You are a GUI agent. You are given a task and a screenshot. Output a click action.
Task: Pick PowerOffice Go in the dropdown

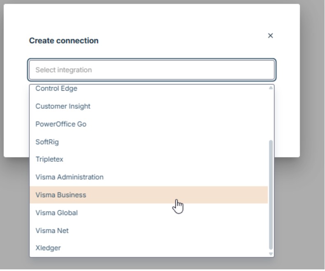[61, 124]
